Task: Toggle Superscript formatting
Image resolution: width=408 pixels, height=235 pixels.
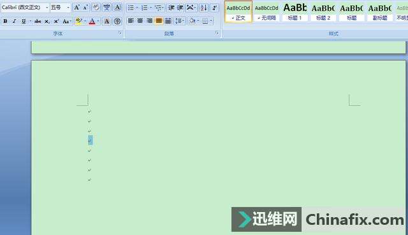Action: [56, 21]
